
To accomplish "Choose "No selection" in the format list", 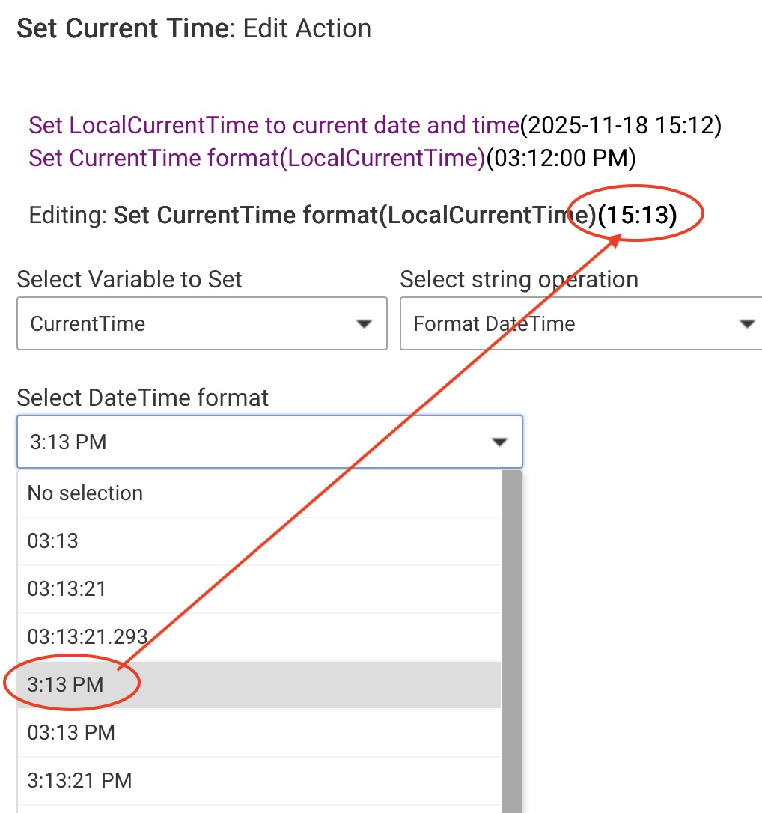I will point(85,493).
